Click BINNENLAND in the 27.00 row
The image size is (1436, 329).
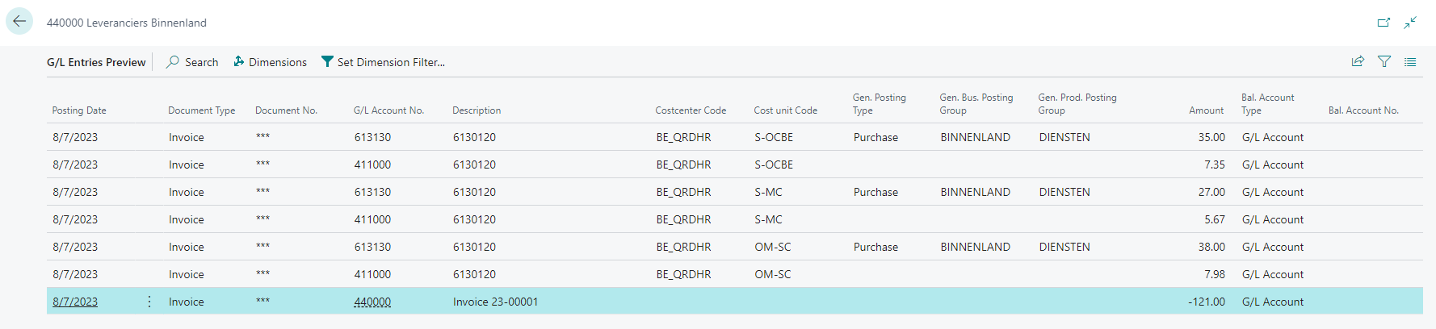pyautogui.click(x=975, y=192)
